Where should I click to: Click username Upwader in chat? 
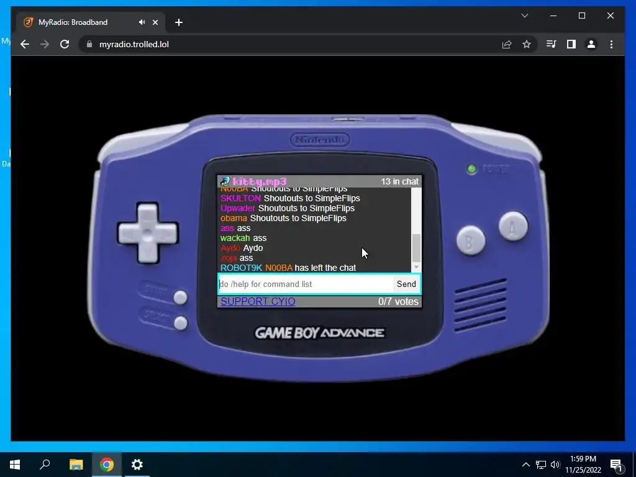(x=238, y=208)
